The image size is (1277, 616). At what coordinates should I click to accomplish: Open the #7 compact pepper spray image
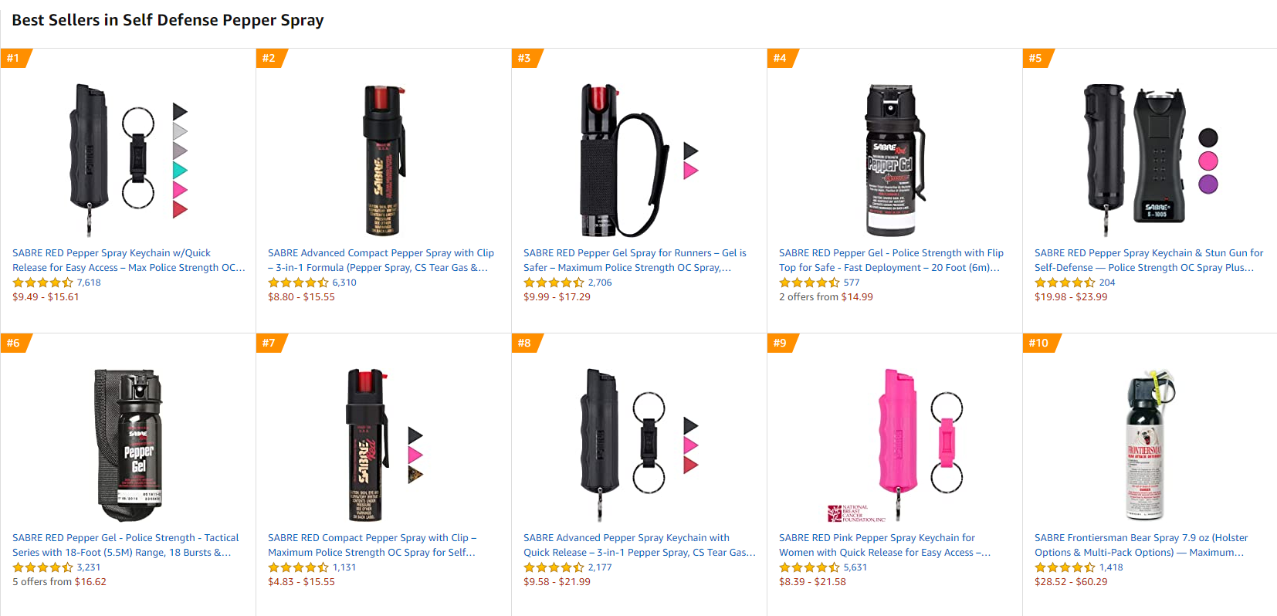point(384,445)
